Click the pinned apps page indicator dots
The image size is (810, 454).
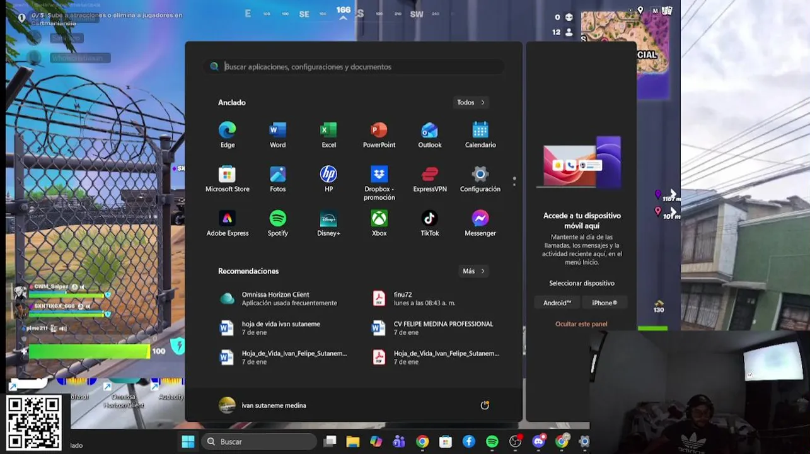click(x=514, y=182)
